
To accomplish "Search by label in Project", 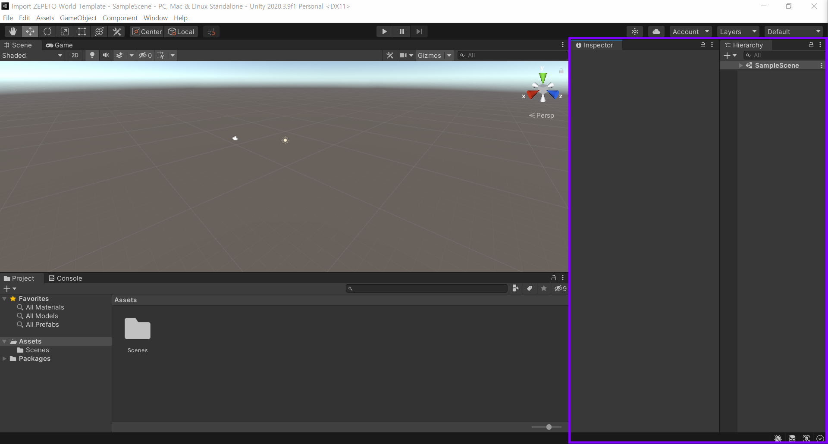I will (530, 288).
